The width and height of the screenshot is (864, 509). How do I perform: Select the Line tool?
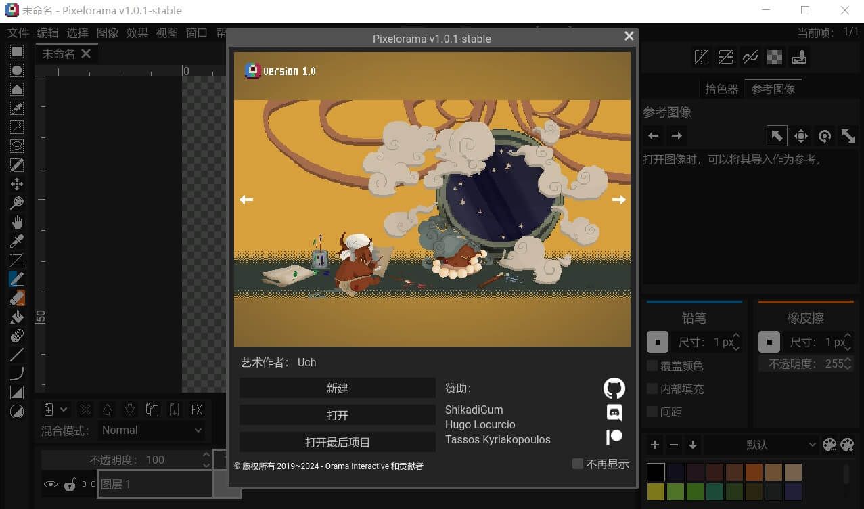(17, 355)
